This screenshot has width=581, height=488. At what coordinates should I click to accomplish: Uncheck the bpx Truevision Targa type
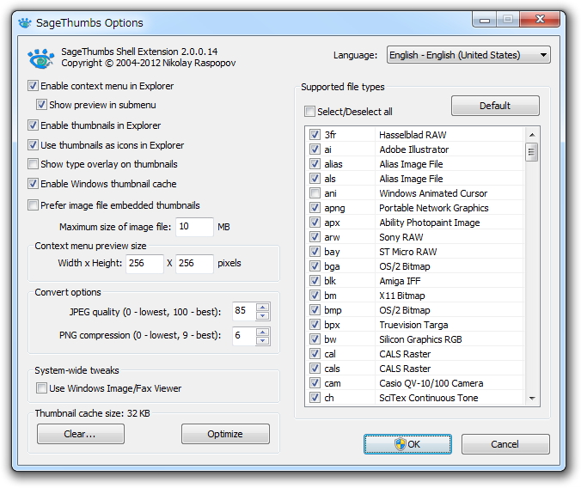coord(315,325)
